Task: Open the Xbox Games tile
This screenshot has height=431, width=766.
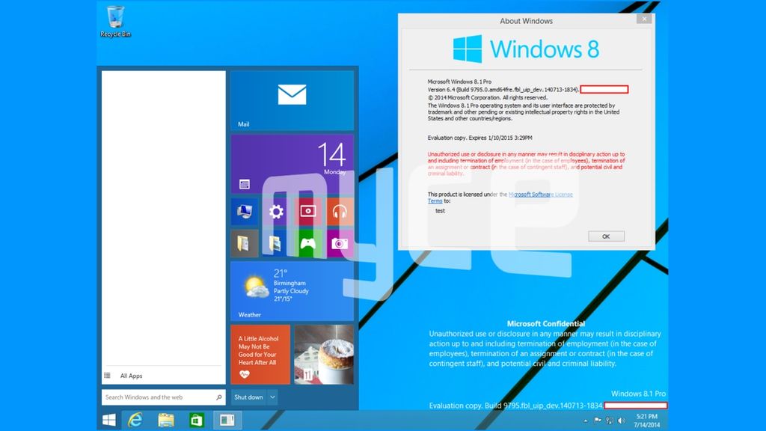Action: (308, 243)
